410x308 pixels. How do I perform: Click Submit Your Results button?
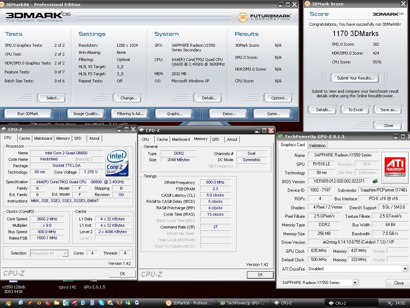355,78
